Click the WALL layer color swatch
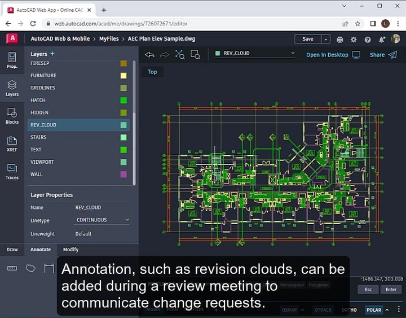406x318 pixels. point(123,175)
